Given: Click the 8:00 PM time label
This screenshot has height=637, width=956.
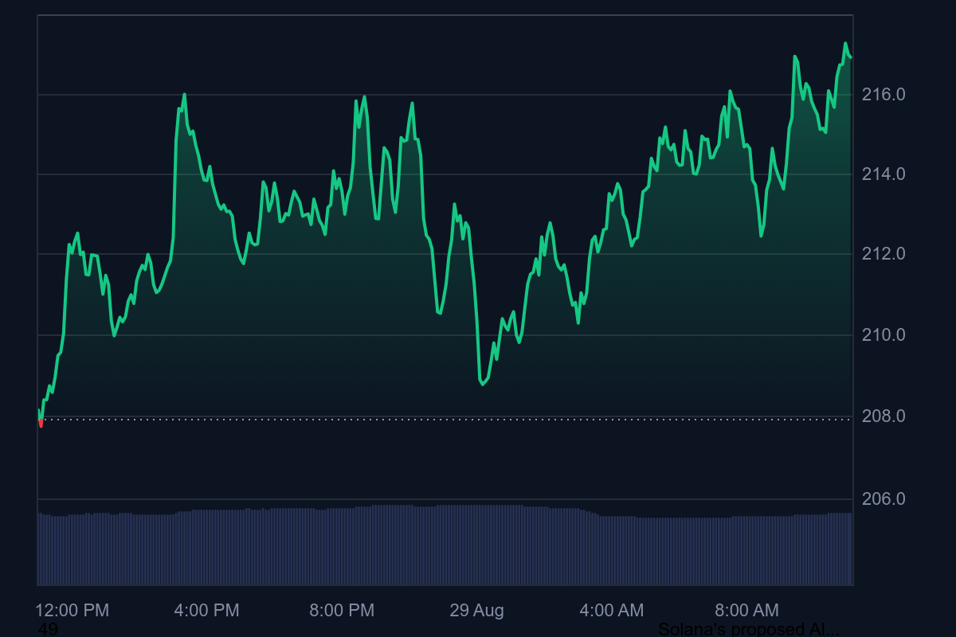Looking at the screenshot, I should pos(342,611).
